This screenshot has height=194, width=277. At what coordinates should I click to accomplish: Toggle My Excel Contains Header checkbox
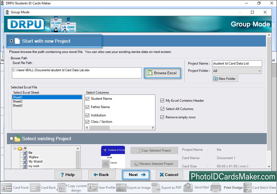coord(162,101)
